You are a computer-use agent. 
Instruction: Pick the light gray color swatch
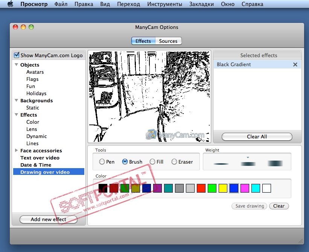click(190, 188)
